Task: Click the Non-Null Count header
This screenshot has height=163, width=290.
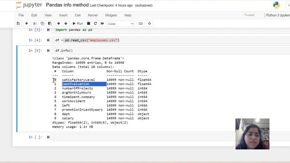Action: click(x=120, y=71)
